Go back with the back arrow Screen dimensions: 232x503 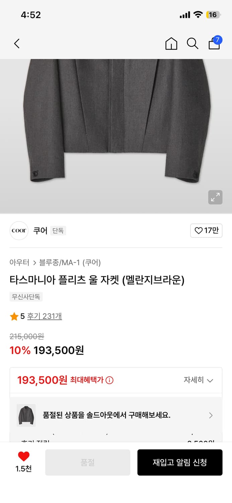(17, 44)
